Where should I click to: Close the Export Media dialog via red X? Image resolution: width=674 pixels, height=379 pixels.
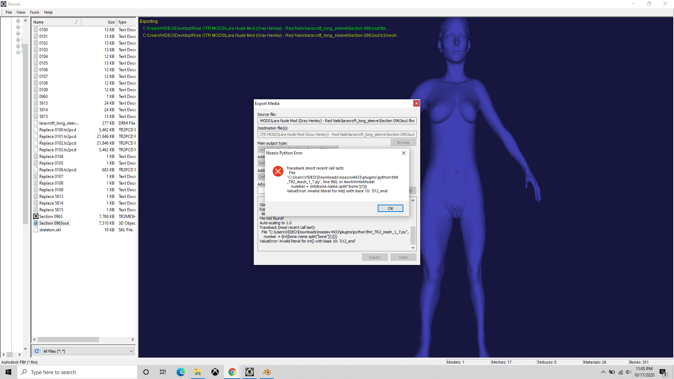[x=416, y=103]
